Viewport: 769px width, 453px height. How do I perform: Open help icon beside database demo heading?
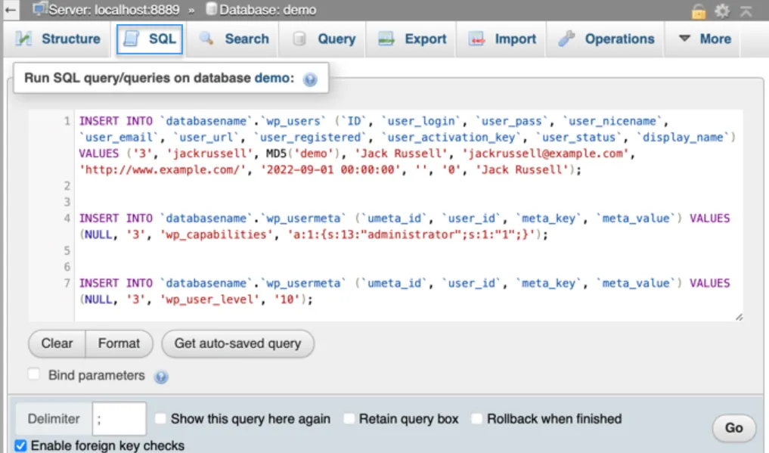[x=310, y=79]
